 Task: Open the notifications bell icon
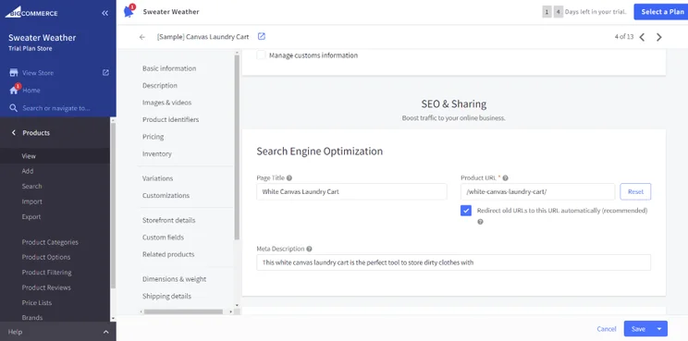click(129, 11)
